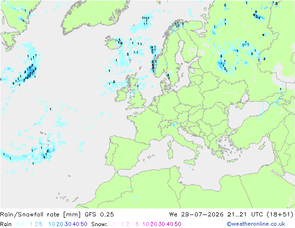Click the "21..21 UTC" time label
The height and width of the screenshot is (228, 295).
(245, 215)
